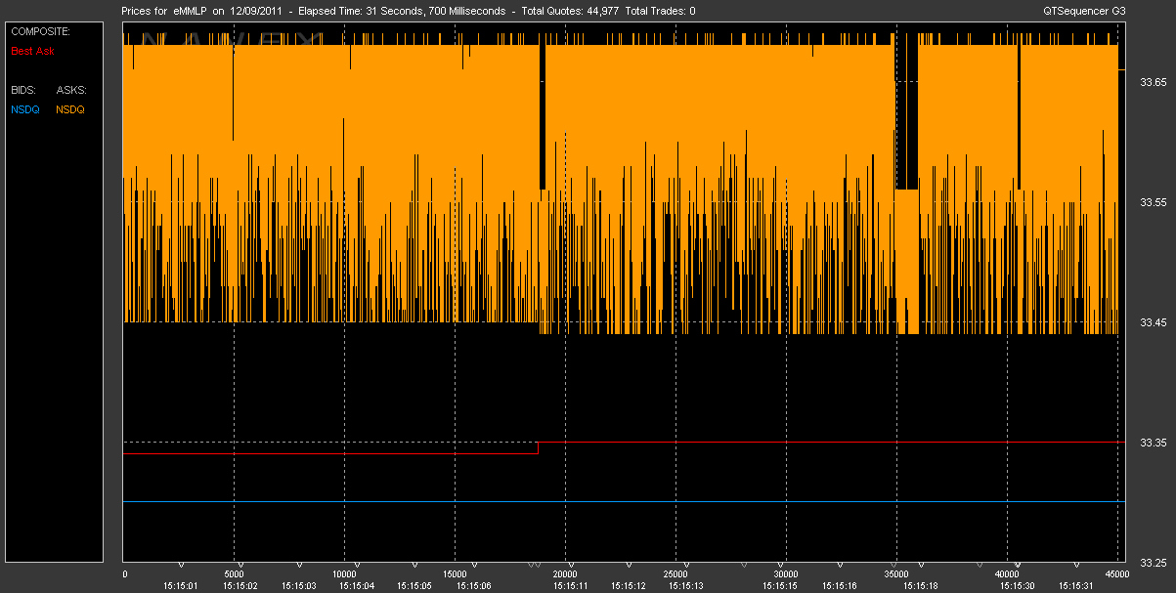Click the triangle marker above 15:15:12
Image resolution: width=1176 pixels, height=593 pixels.
pos(628,565)
